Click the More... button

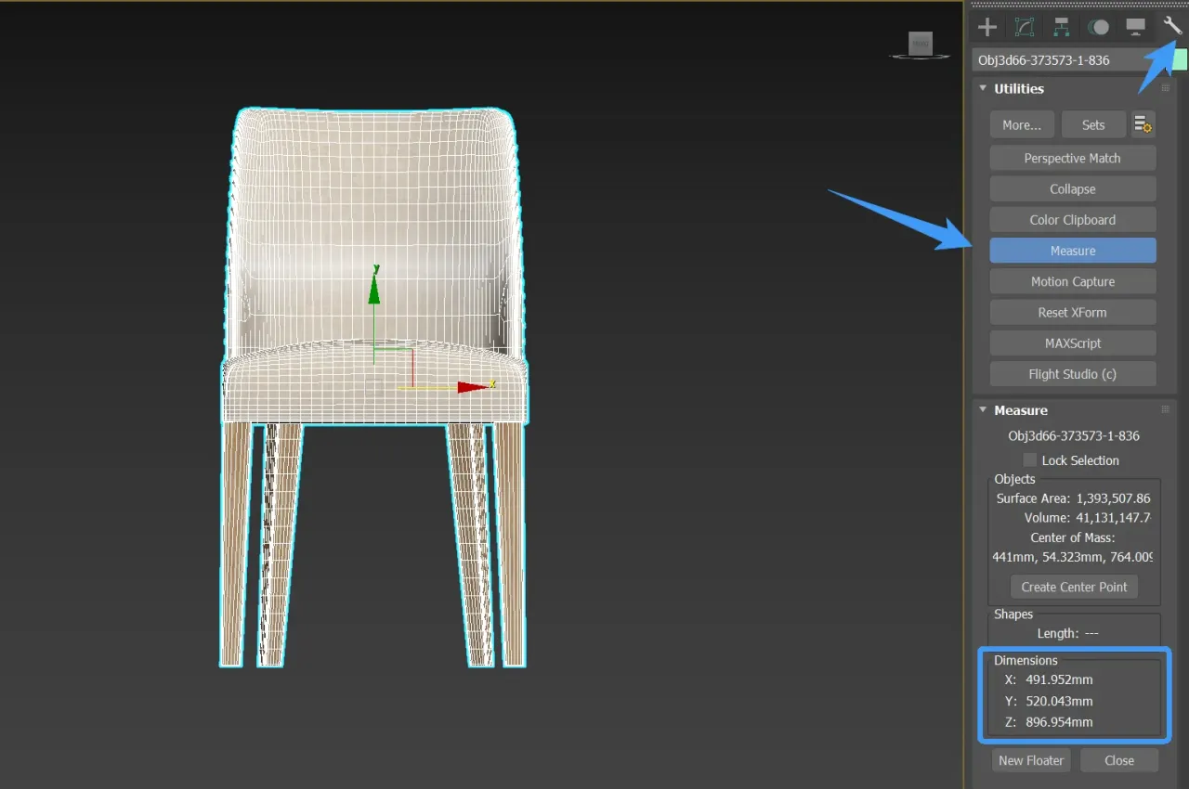pos(1021,124)
